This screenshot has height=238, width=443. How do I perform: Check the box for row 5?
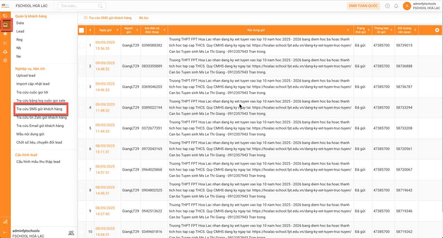pyautogui.click(x=81, y=128)
